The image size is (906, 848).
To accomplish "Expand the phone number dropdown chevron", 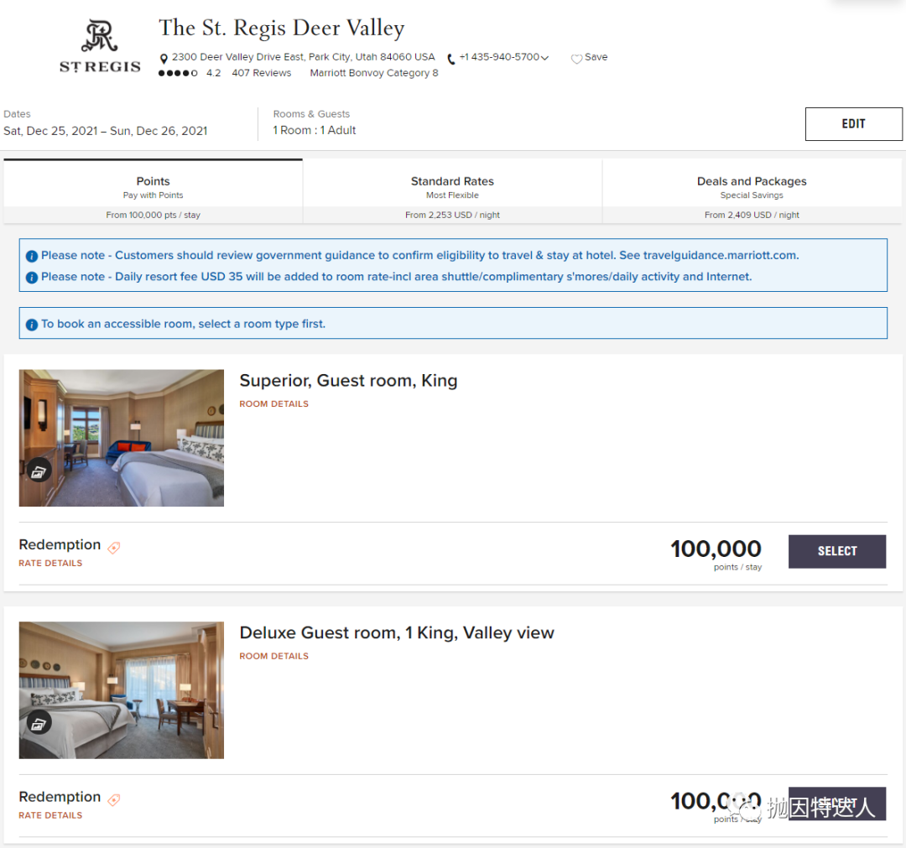I will pos(545,58).
